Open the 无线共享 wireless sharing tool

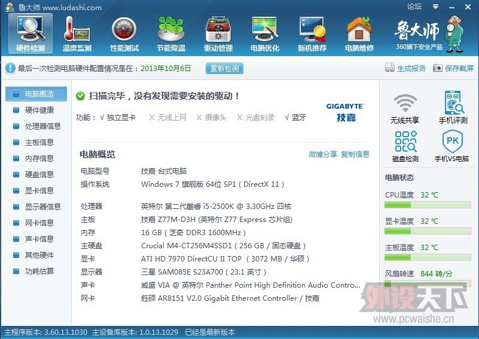coord(405,108)
